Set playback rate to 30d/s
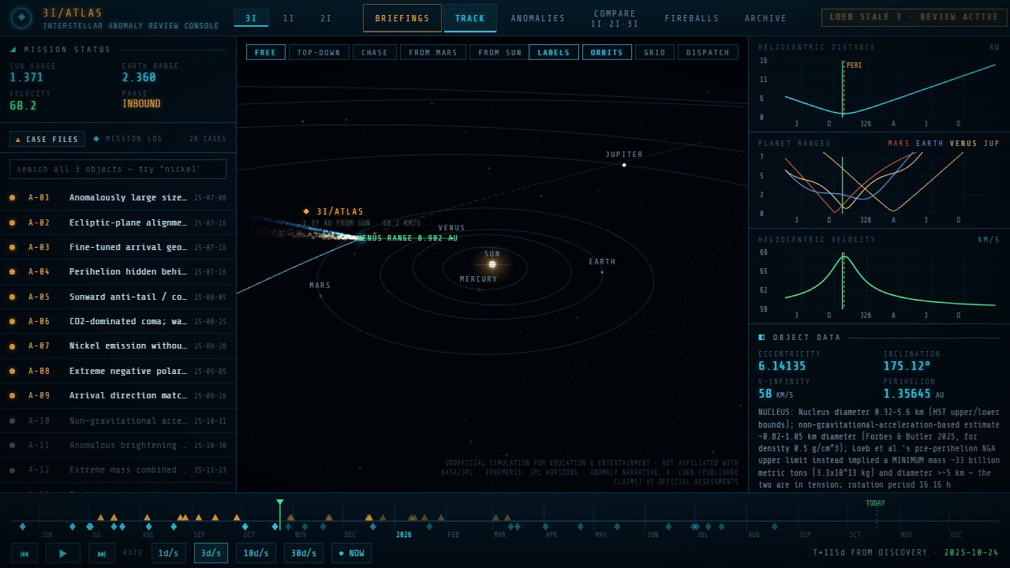The height and width of the screenshot is (568, 1010). [304, 553]
